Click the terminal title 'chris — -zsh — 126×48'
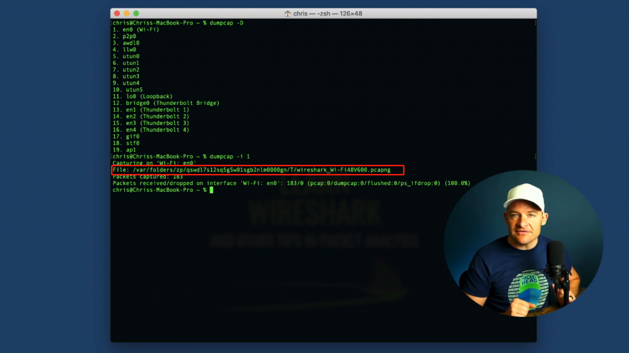Screen dimensions: 629x353 pyautogui.click(x=327, y=13)
